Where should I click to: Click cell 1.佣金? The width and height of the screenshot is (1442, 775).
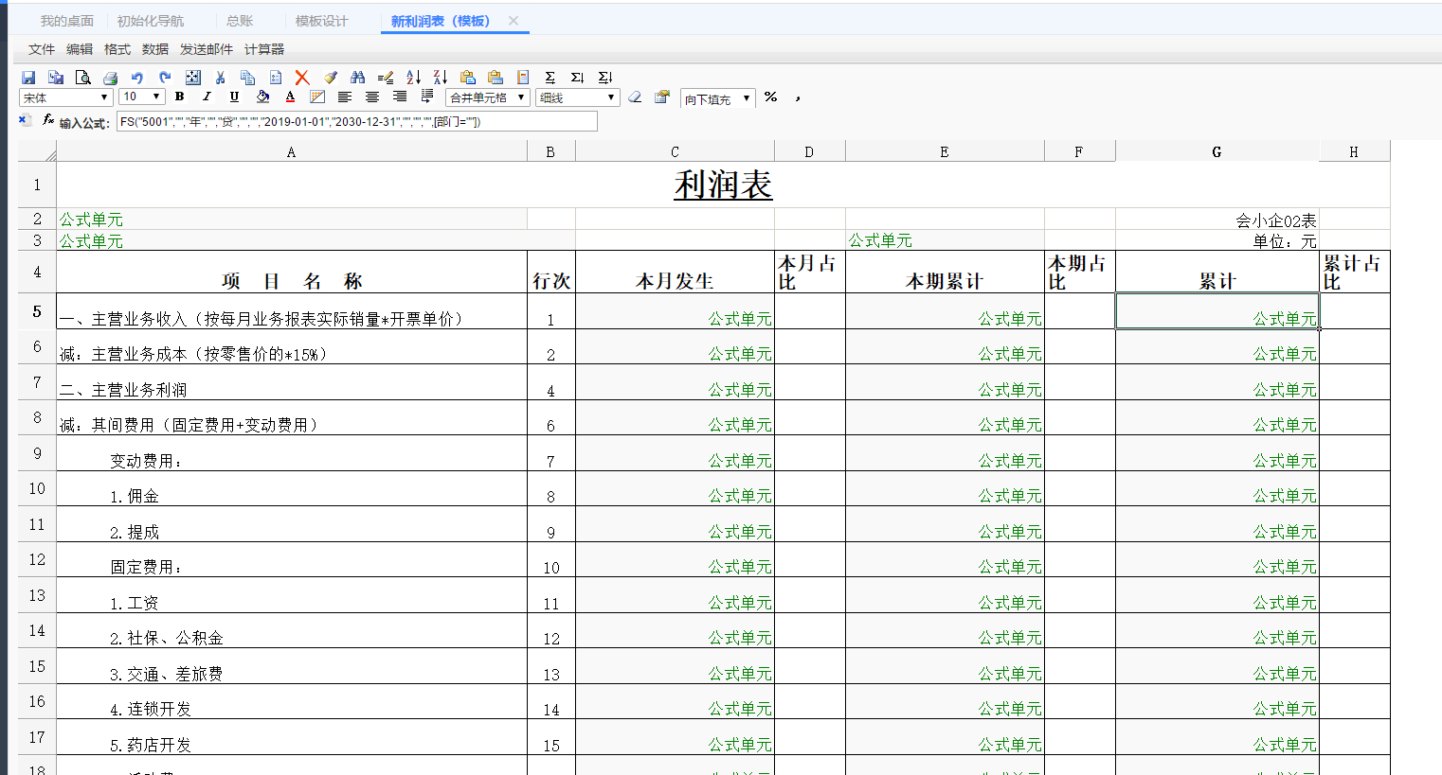coord(292,489)
